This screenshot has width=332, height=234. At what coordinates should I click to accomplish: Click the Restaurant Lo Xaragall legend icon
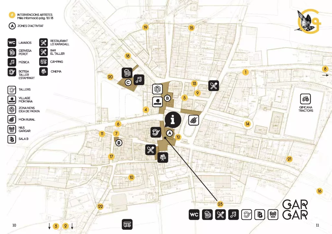point(43,42)
